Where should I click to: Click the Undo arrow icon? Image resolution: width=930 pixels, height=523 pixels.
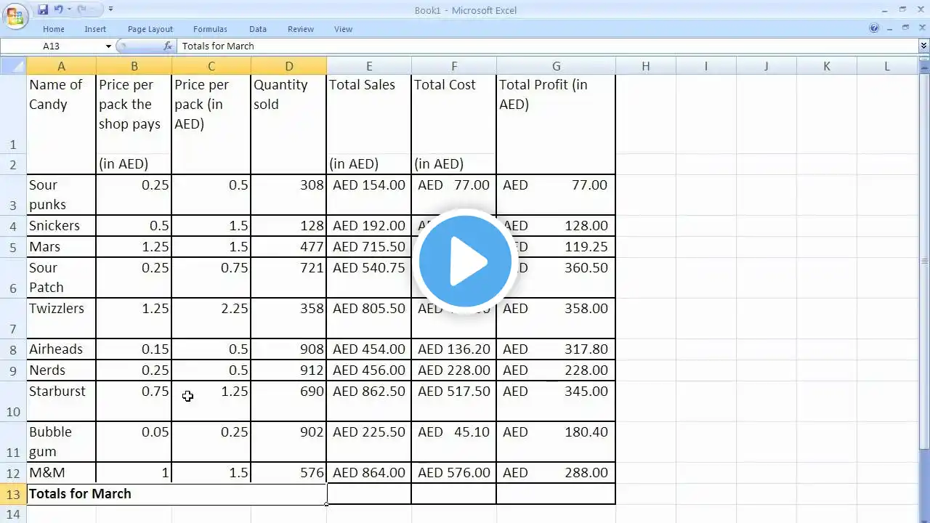click(x=58, y=9)
